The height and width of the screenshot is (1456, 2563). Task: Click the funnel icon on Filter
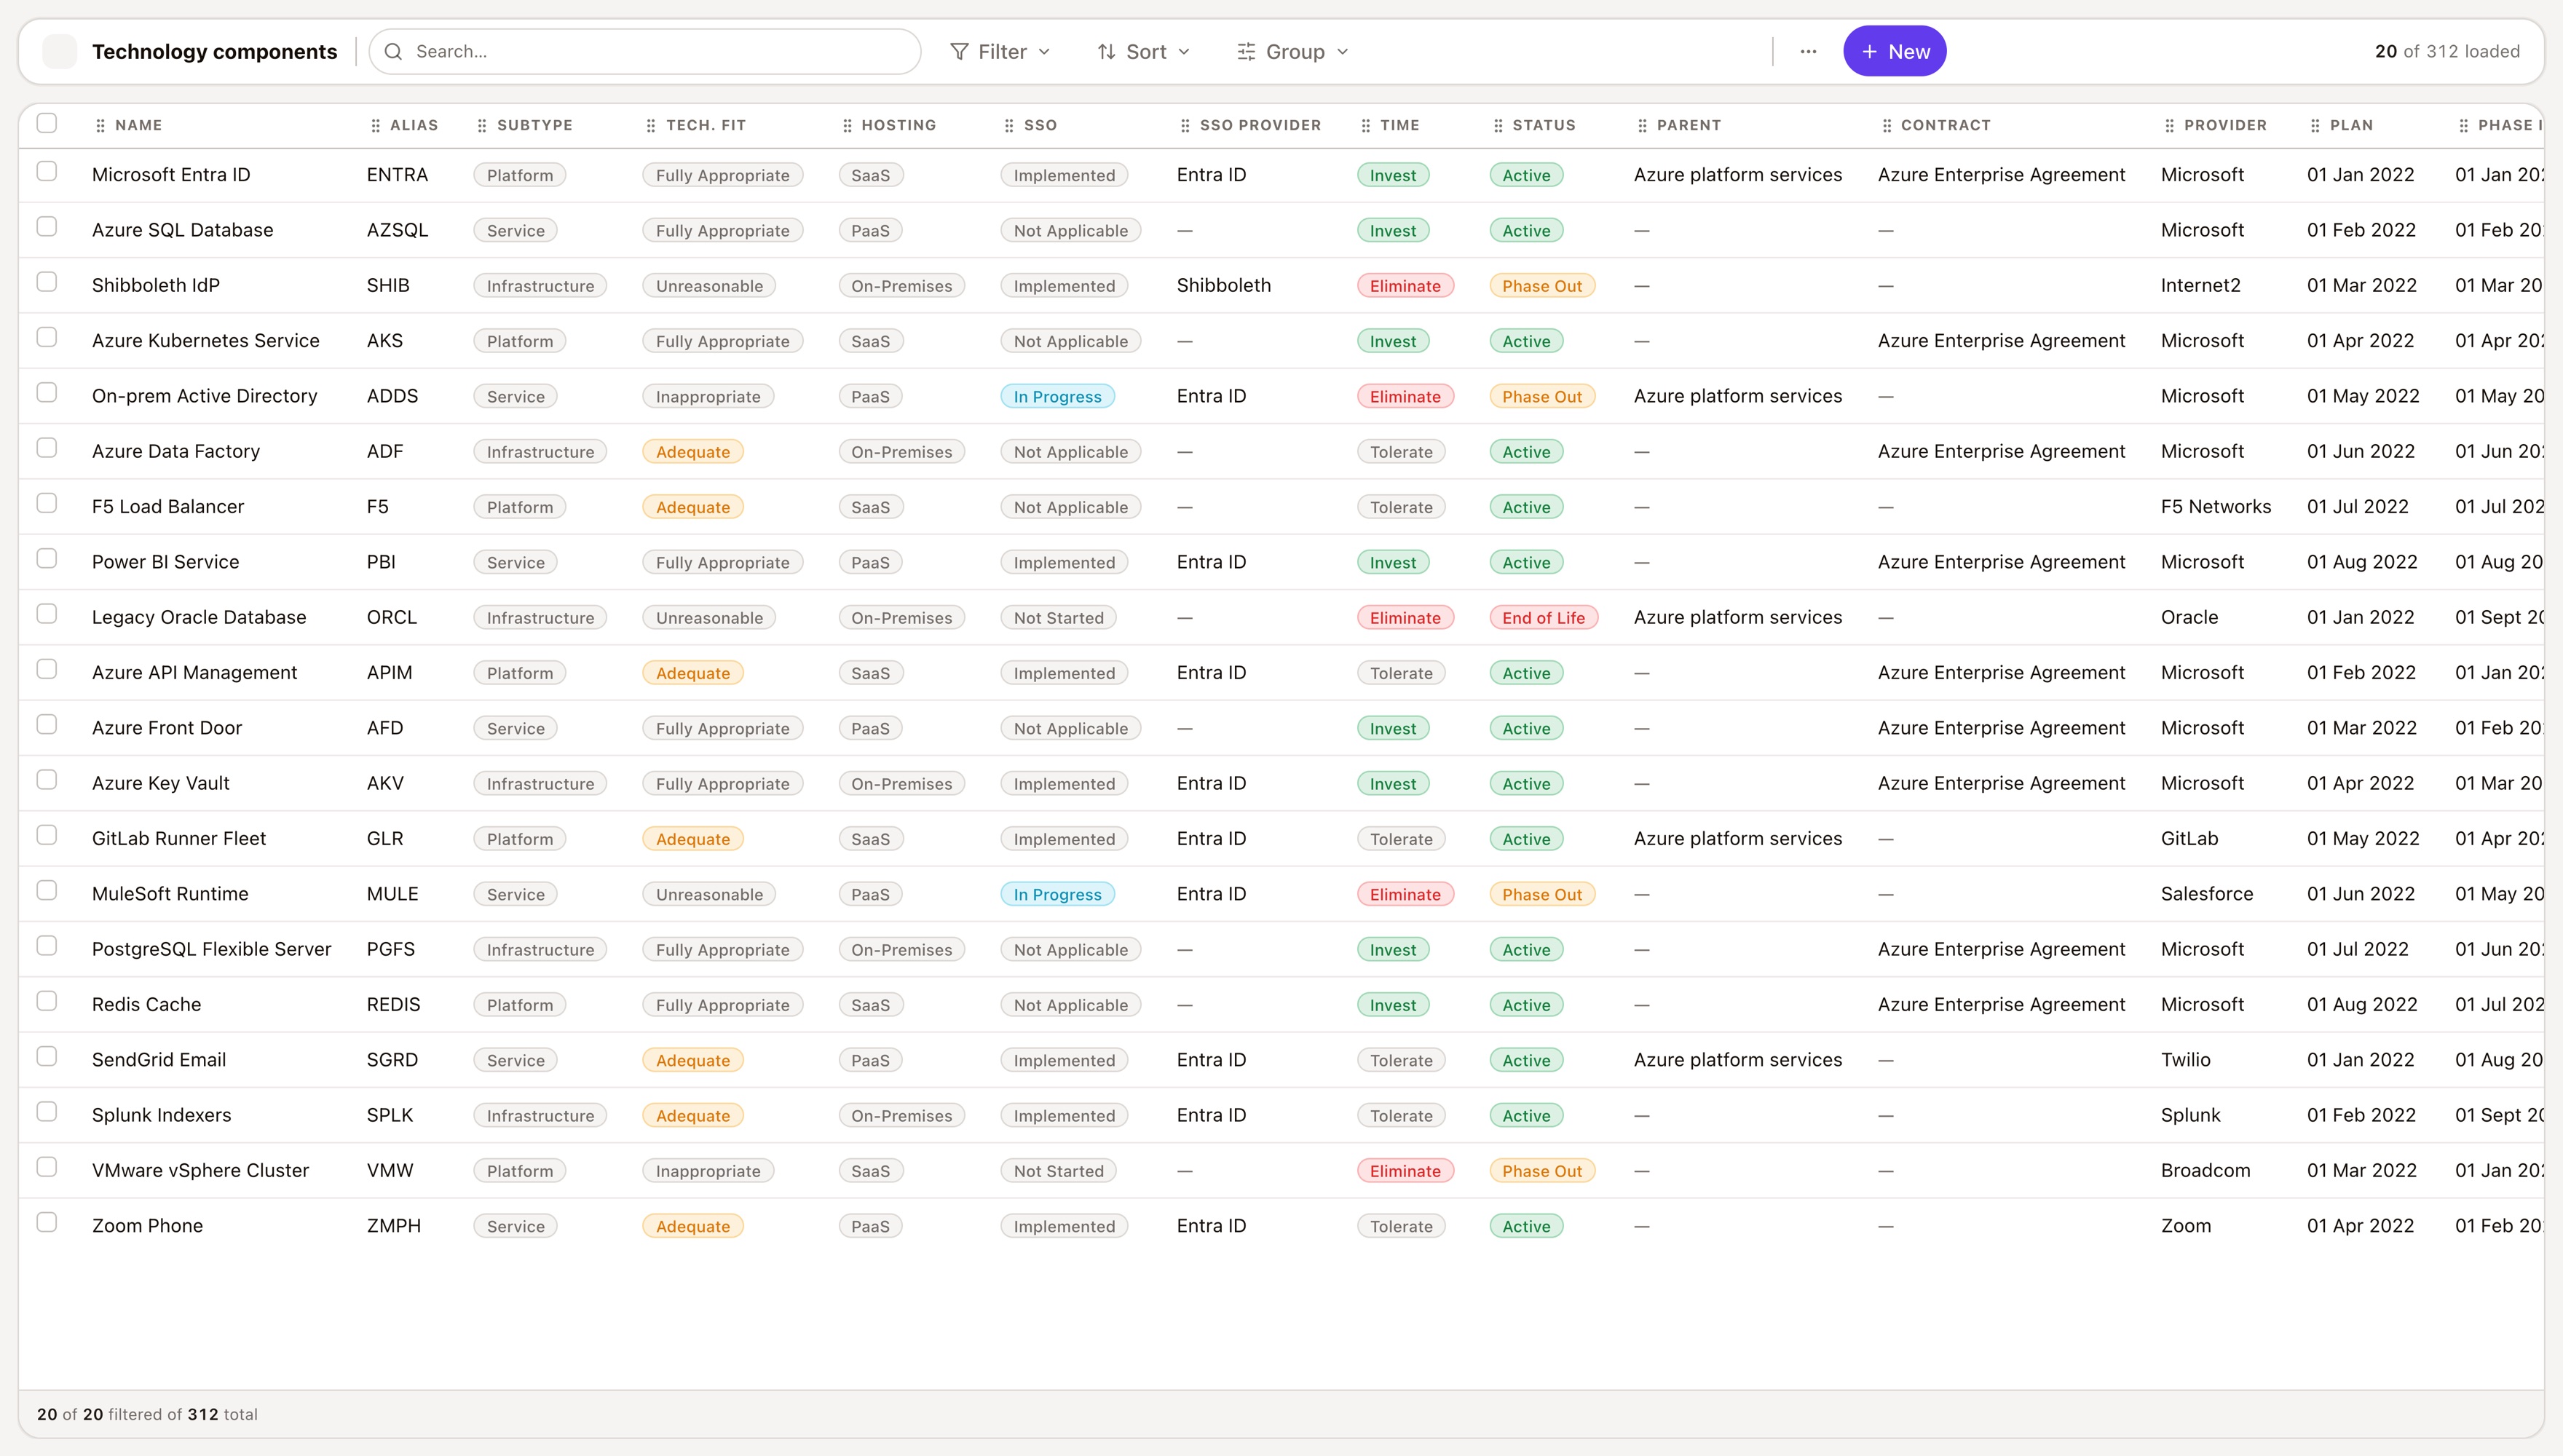click(959, 51)
